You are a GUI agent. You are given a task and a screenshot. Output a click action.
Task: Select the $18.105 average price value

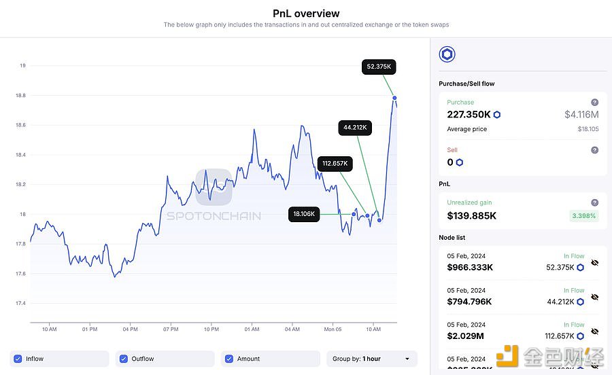(588, 129)
